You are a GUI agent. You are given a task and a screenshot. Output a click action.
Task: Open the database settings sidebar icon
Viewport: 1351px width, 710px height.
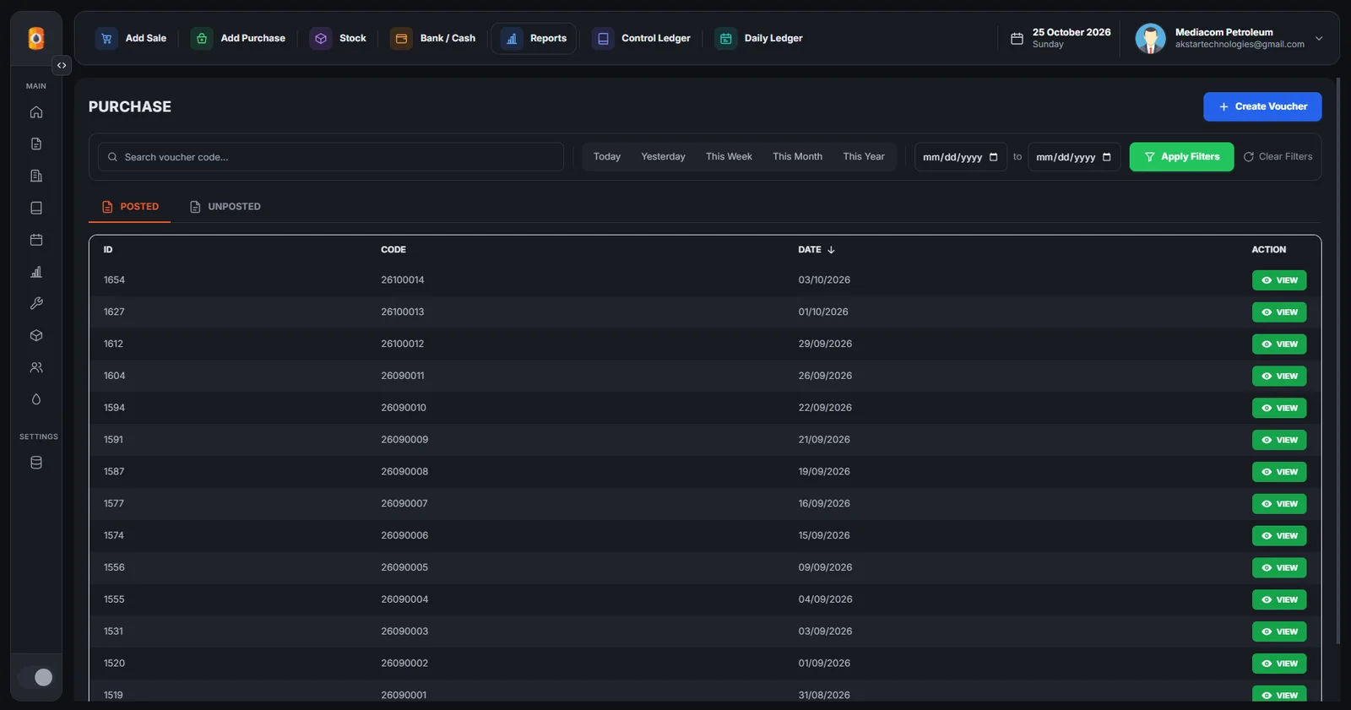36,463
